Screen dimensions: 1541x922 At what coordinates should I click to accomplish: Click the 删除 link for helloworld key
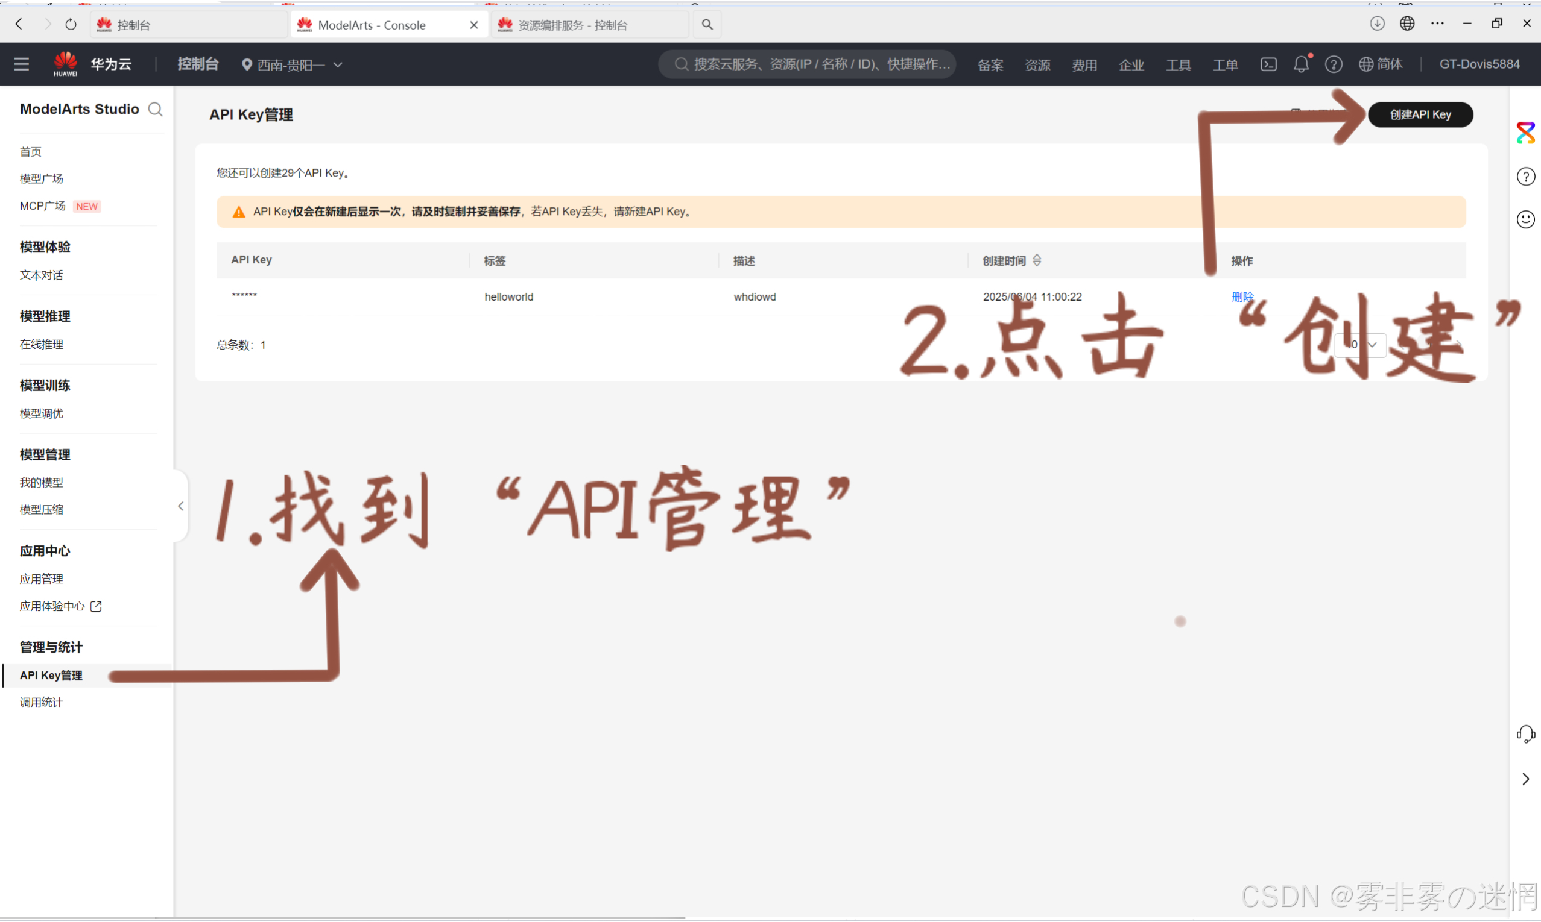(1242, 296)
